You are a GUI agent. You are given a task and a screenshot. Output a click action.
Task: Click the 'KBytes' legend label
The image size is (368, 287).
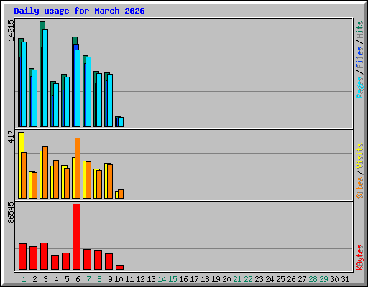coord(359,258)
